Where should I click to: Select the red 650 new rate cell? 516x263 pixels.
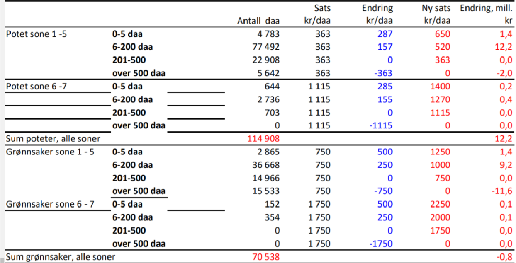click(x=442, y=34)
